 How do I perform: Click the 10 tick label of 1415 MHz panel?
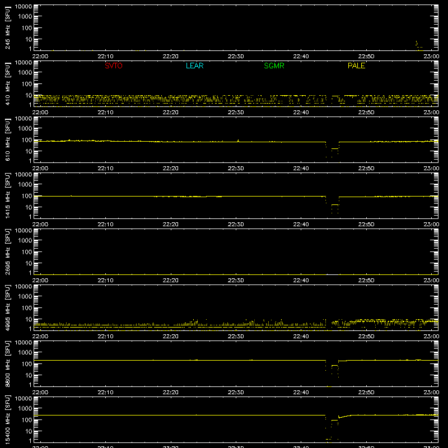point(29,207)
